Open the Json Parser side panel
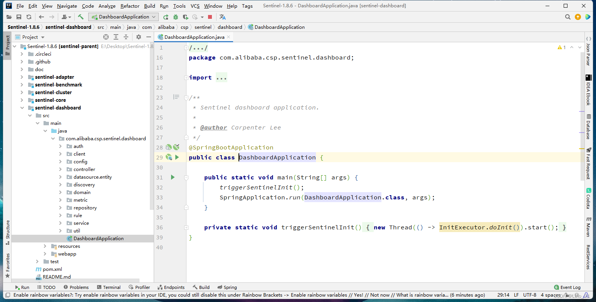This screenshot has height=302, width=596. click(x=588, y=51)
